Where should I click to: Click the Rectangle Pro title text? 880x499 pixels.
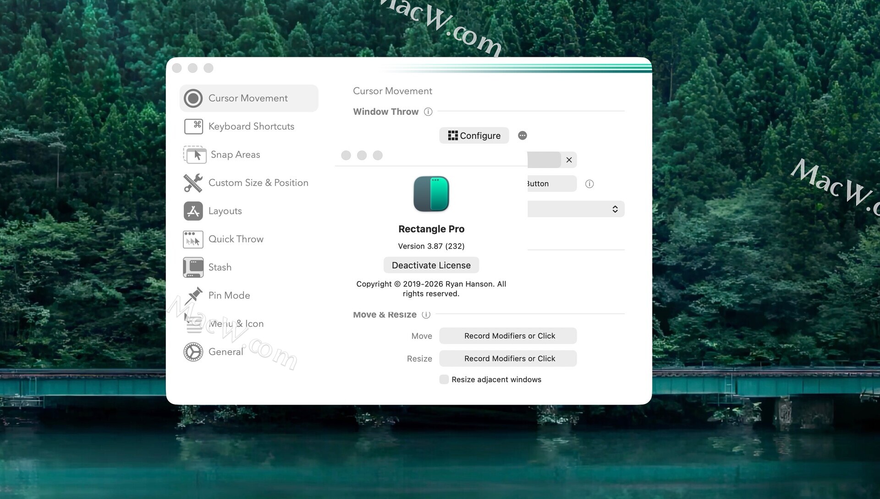point(431,229)
